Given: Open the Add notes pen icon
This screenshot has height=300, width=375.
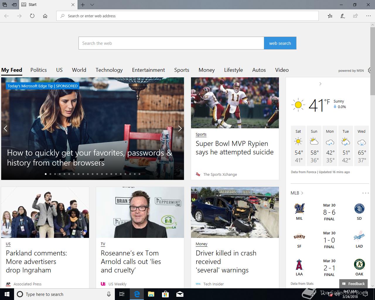Looking at the screenshot, I should coord(342,16).
